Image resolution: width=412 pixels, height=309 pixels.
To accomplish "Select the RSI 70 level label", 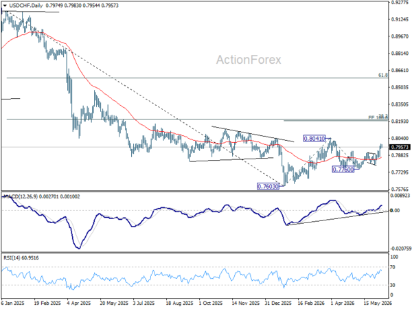I will tap(393, 267).
